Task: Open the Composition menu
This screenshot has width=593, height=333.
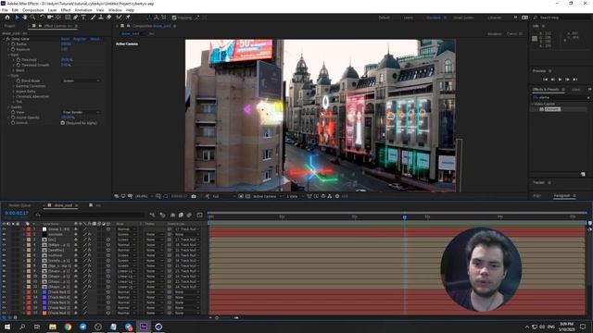Action: 33,10
